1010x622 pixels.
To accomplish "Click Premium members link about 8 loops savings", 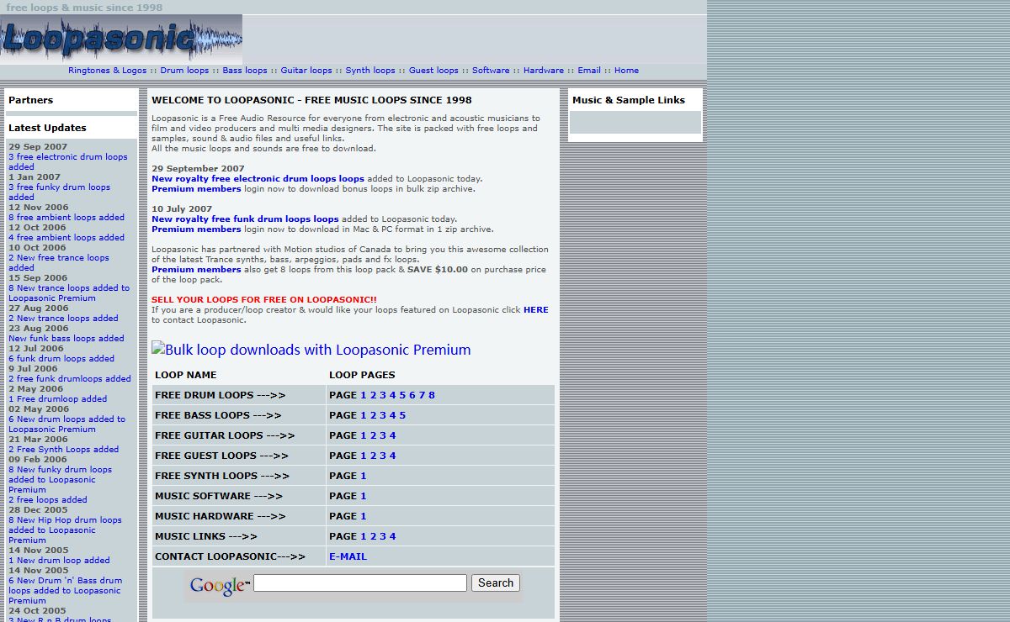I will [196, 270].
